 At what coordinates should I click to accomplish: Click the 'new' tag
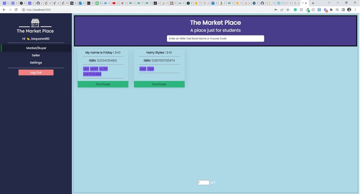(86, 69)
